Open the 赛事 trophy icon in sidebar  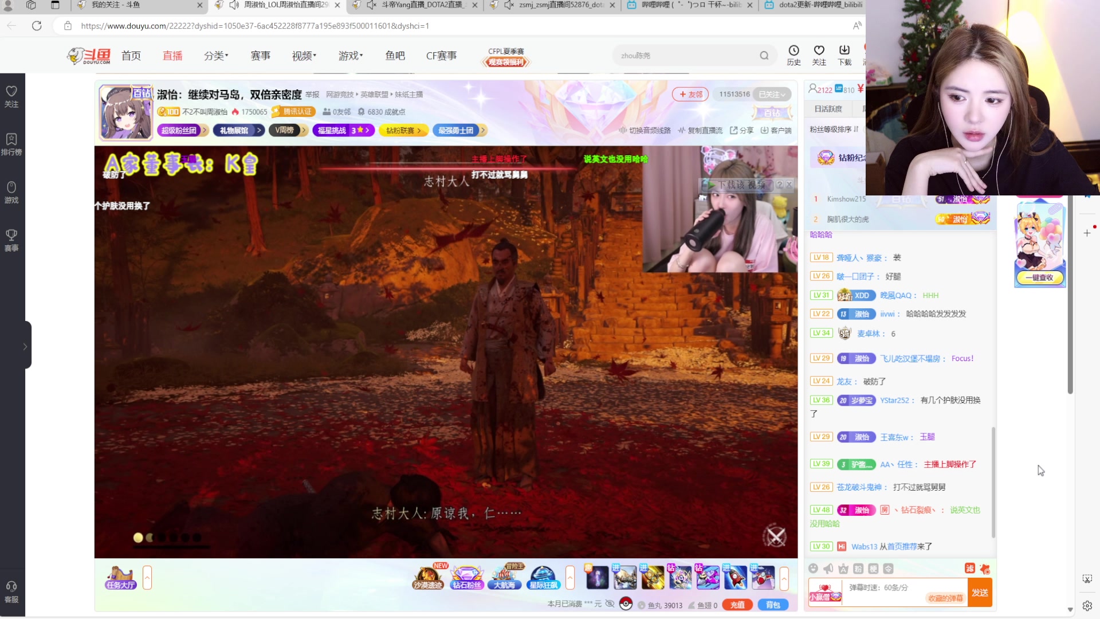[11, 240]
